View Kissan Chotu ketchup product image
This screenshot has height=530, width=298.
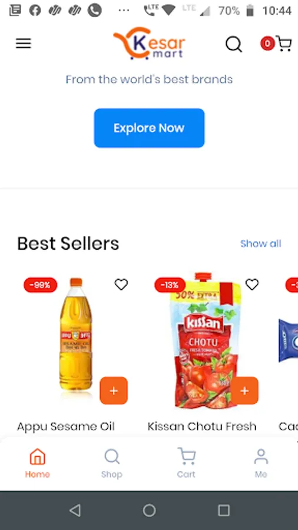tap(205, 340)
